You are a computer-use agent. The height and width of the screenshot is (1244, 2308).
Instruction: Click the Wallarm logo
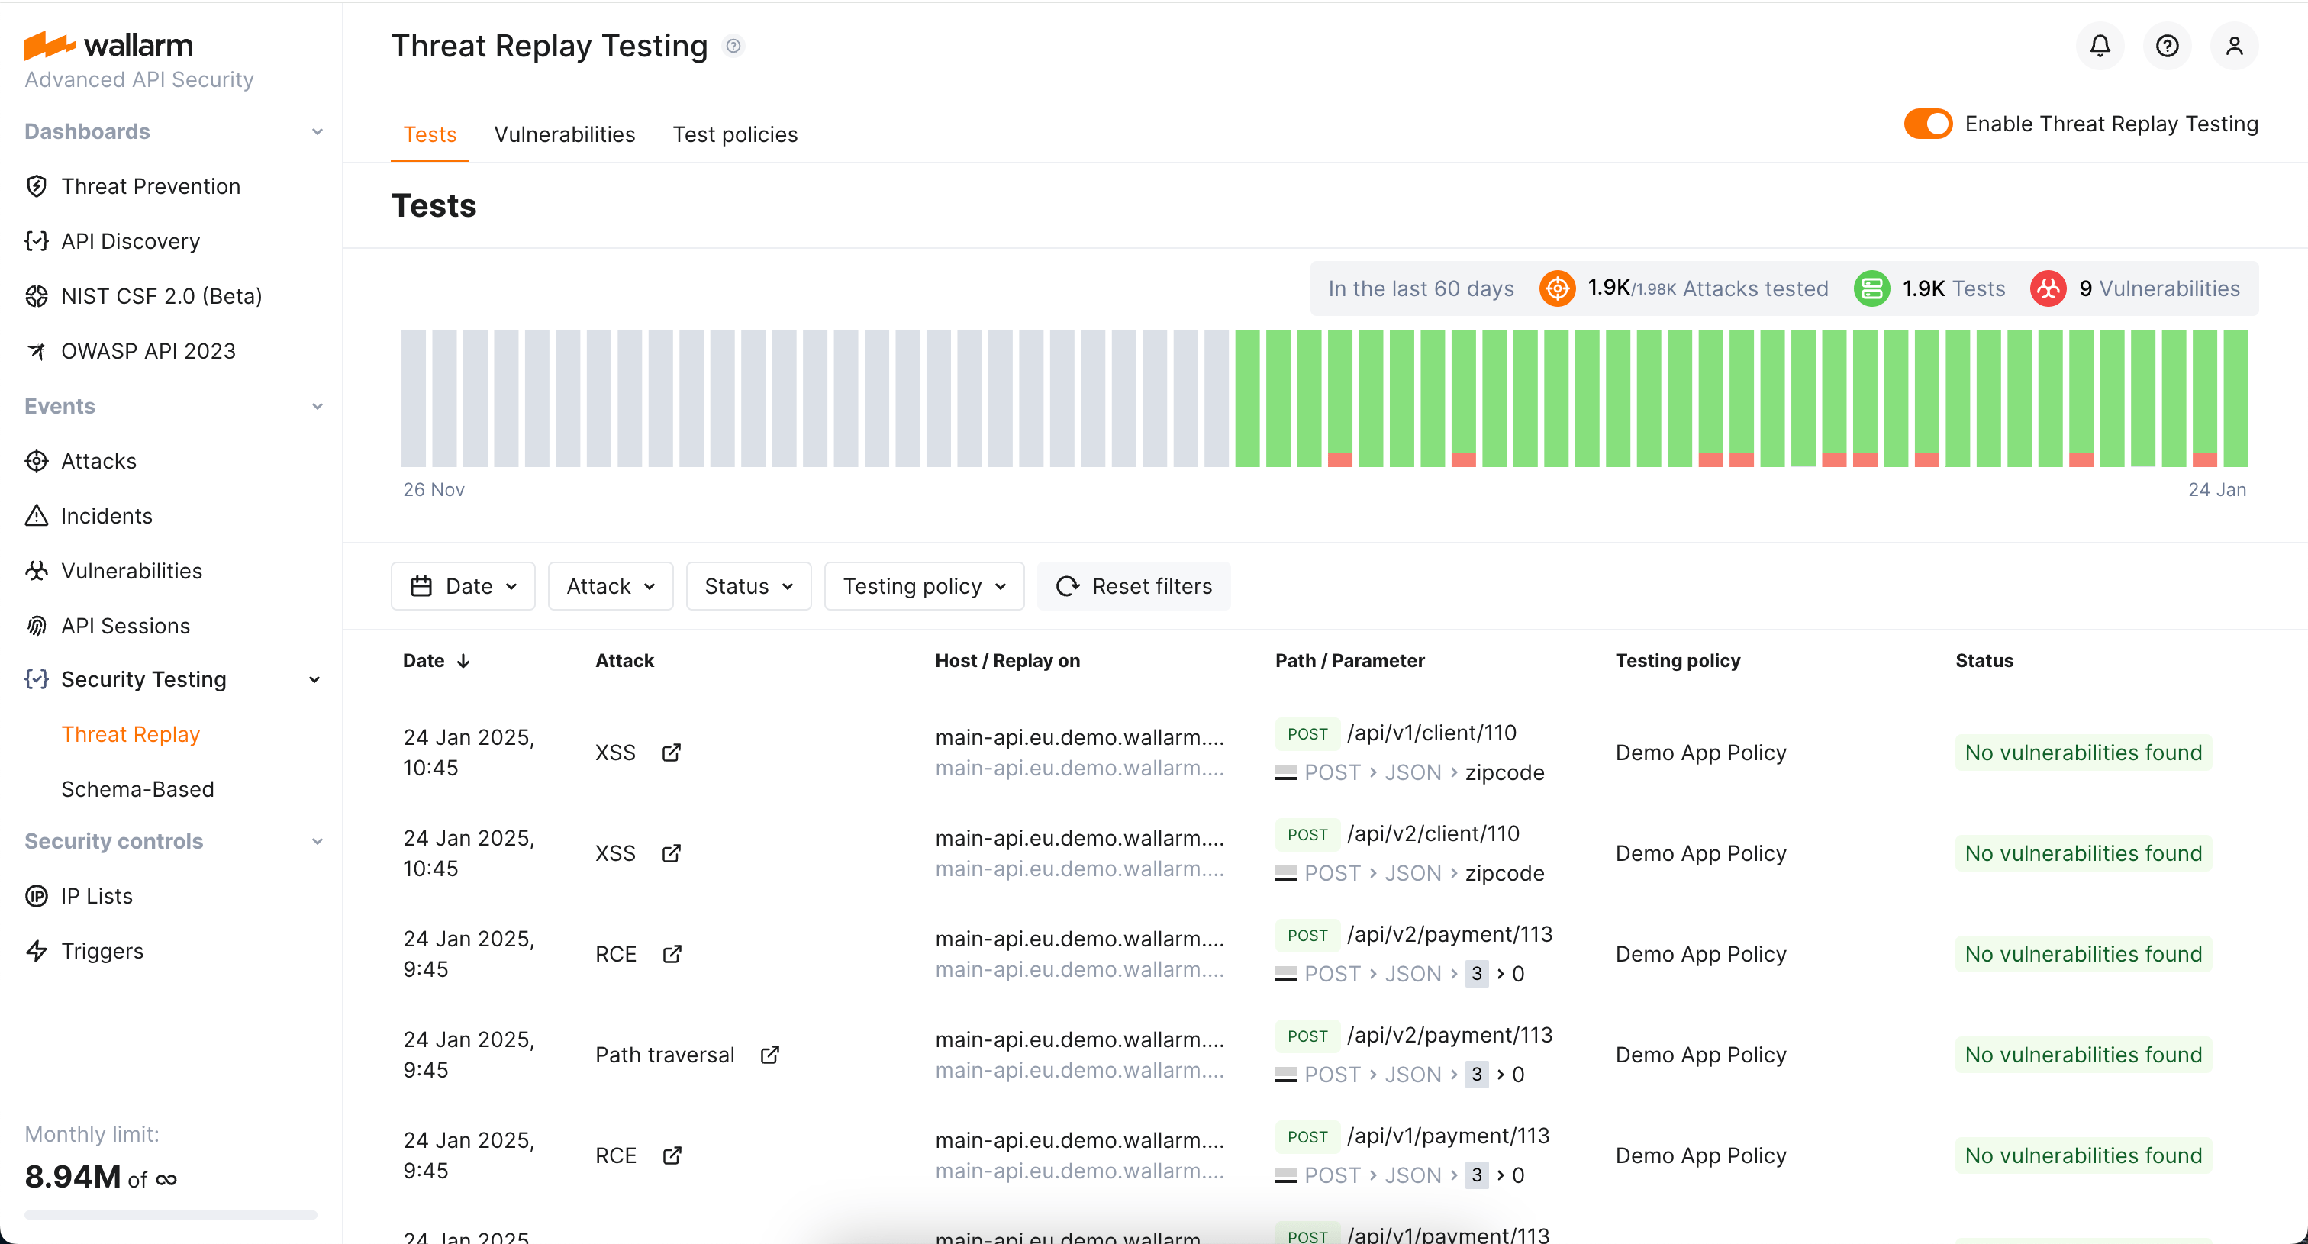point(109,44)
